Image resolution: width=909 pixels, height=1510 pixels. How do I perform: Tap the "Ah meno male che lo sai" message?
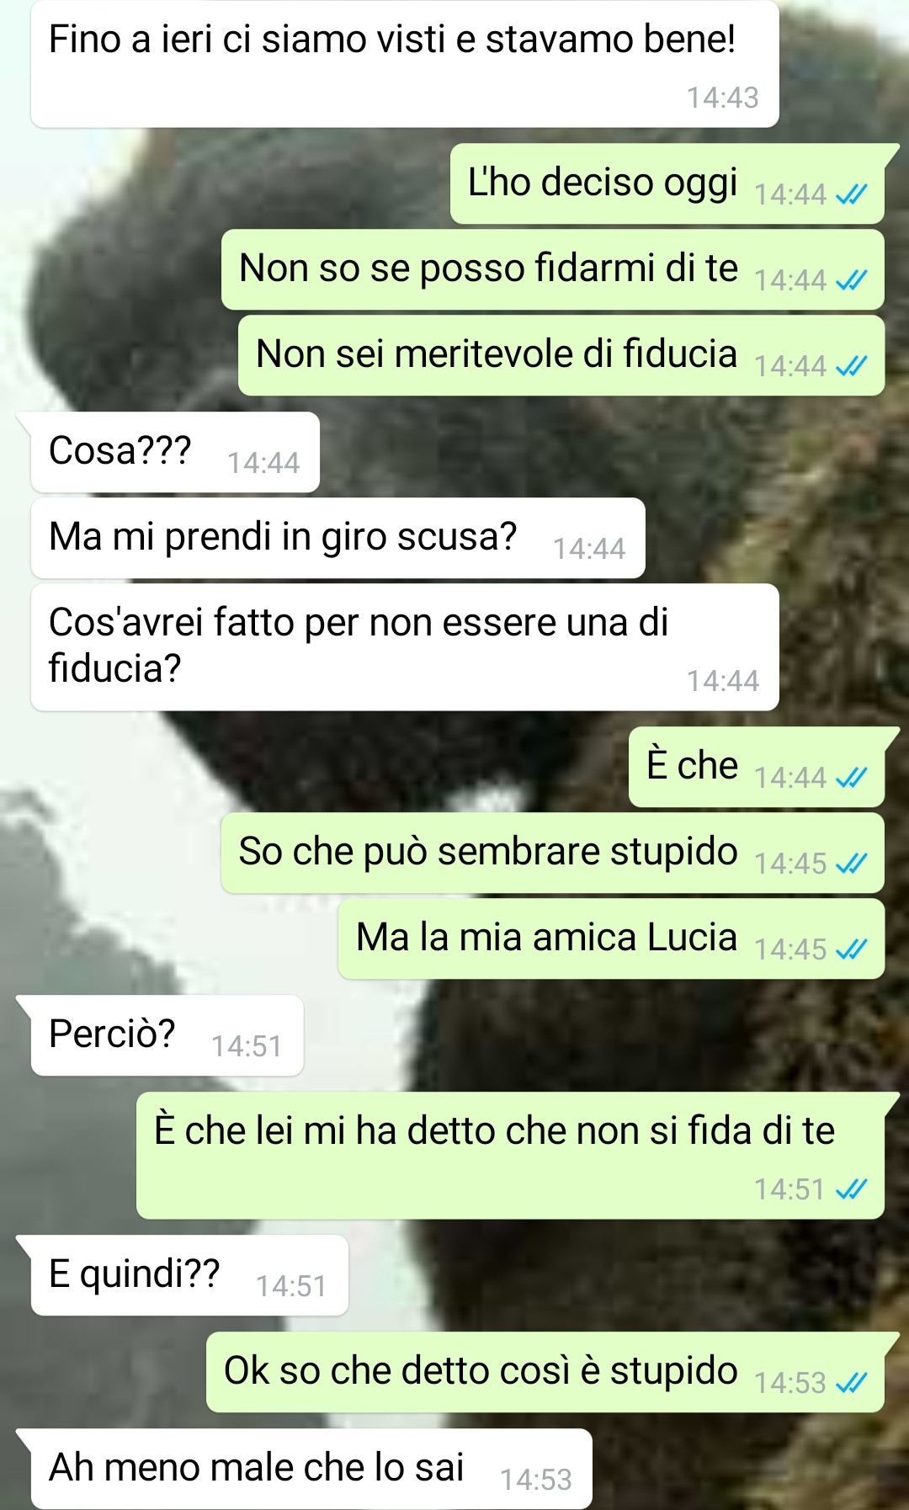click(x=311, y=1469)
